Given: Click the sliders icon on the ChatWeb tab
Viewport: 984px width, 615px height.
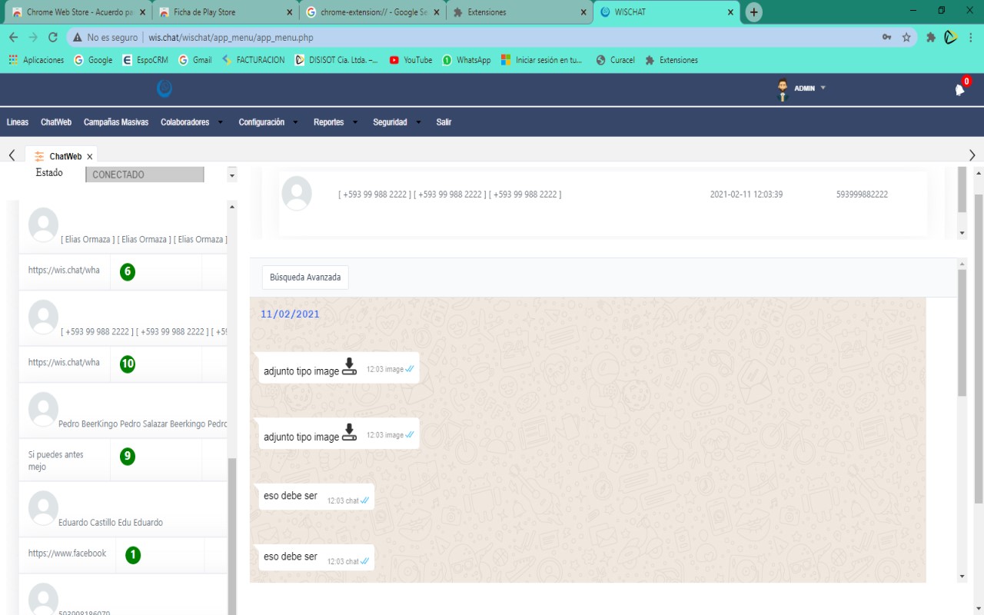Looking at the screenshot, I should coord(39,156).
